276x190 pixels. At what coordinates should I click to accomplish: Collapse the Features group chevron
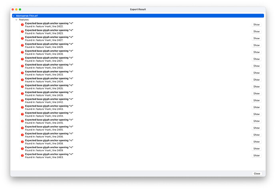click(16, 20)
